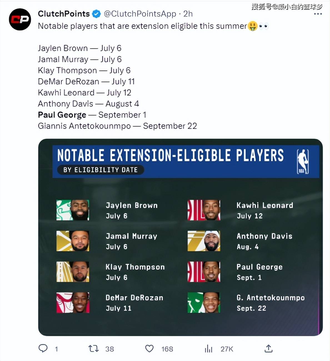
Task: Click Anthony Davis's headshot thumbnail
Action: [x=204, y=241]
